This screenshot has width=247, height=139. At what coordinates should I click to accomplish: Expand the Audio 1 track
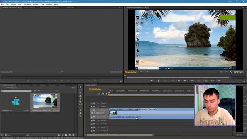[99, 117]
